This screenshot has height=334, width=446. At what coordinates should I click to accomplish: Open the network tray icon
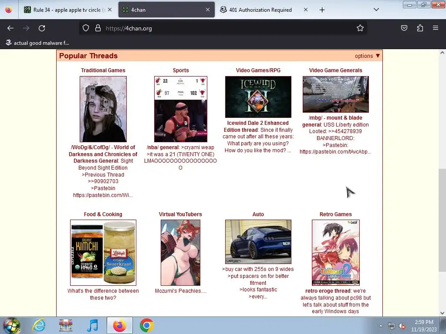pos(392,326)
